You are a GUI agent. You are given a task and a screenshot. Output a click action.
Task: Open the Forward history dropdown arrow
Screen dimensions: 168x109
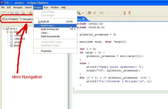(118, 13)
